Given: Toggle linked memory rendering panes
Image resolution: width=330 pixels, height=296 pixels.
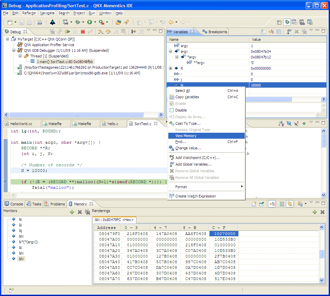Looking at the screenshot, I should pos(290,204).
